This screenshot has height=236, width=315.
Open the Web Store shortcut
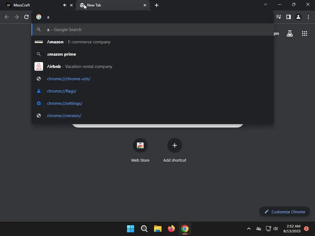tap(140, 151)
